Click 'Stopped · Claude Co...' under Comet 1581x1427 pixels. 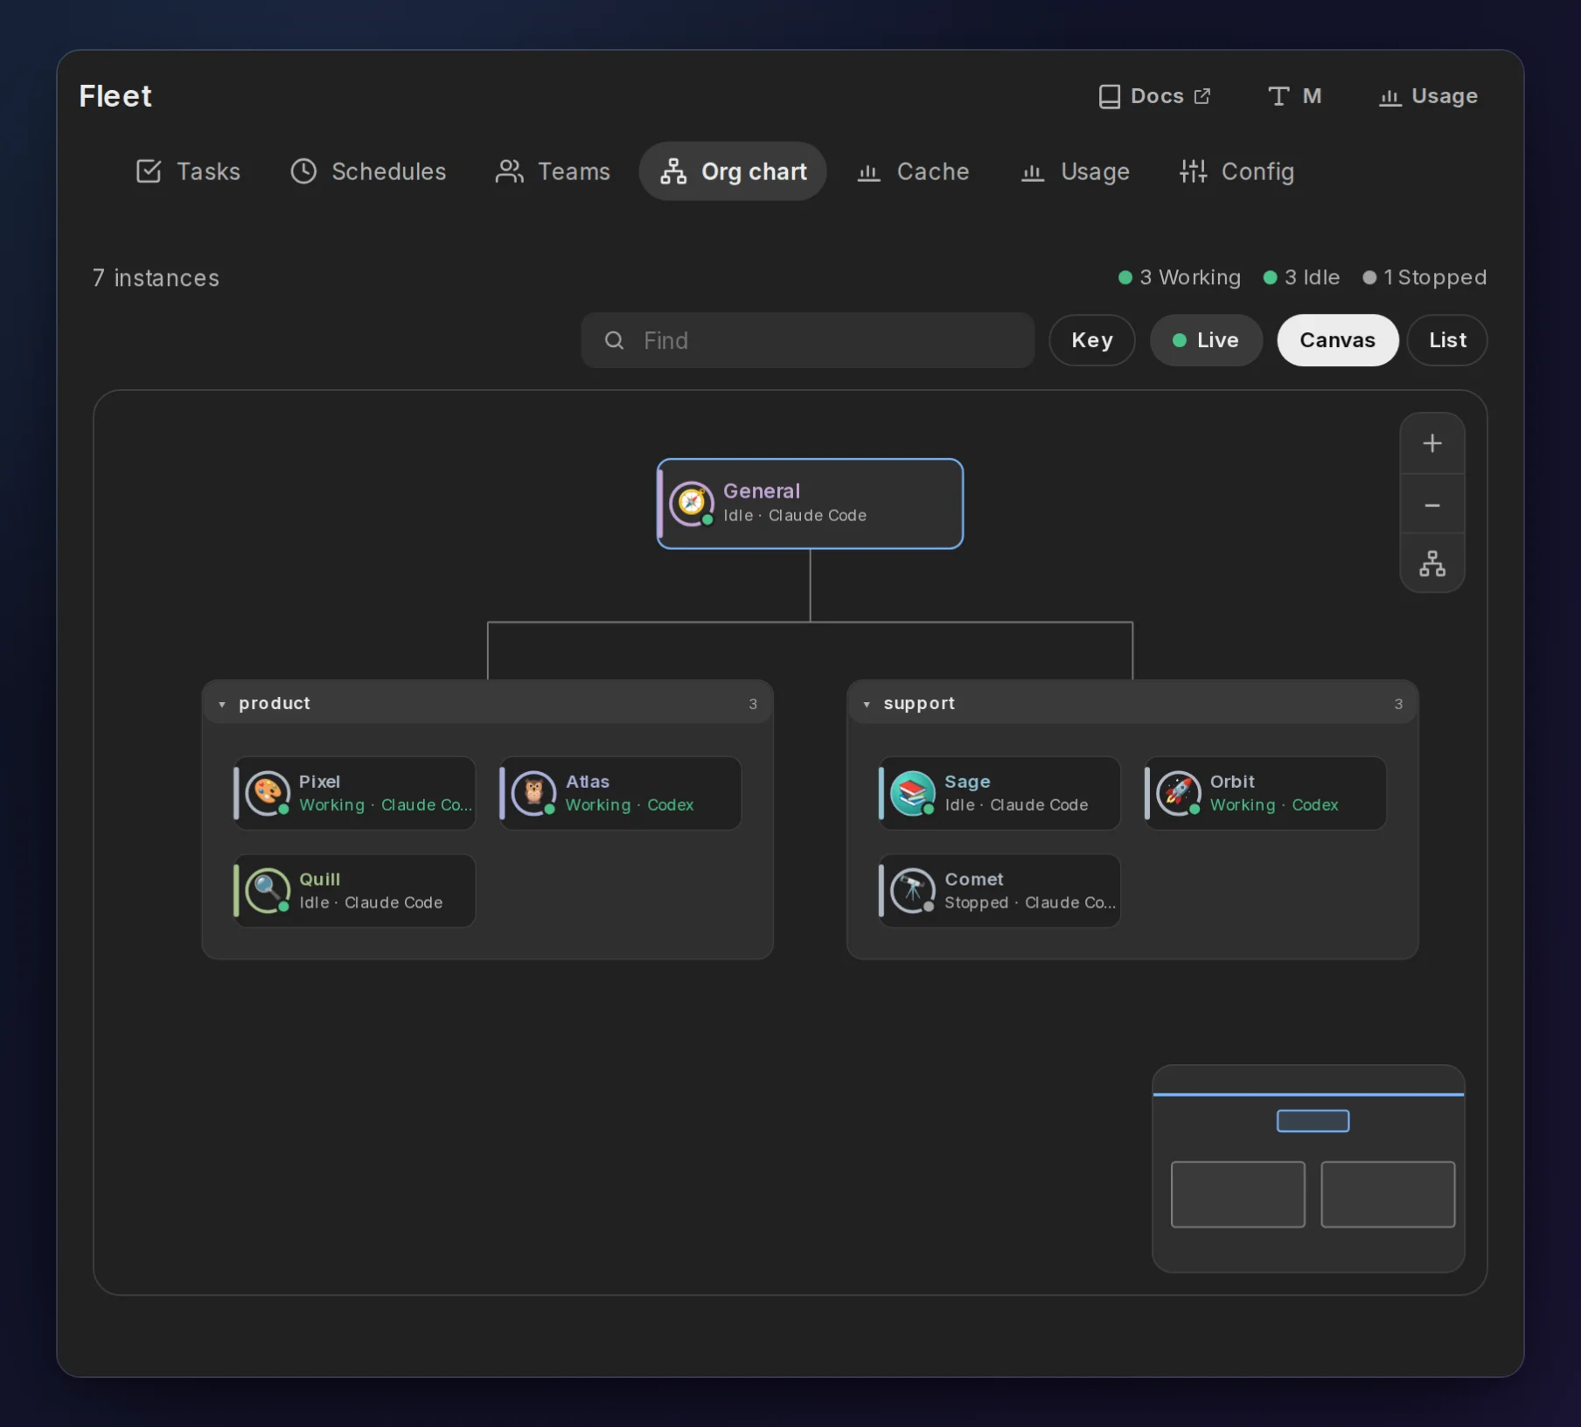tap(1030, 902)
